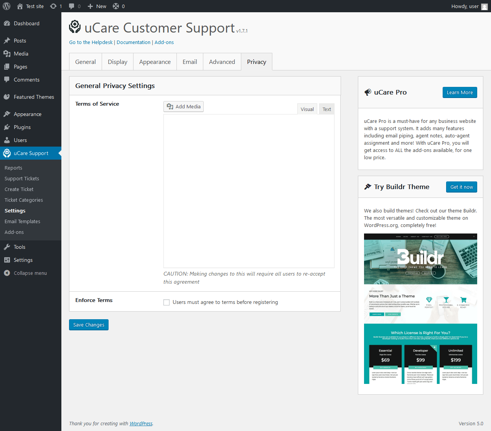Open the Documentation link
The height and width of the screenshot is (431, 491).
click(133, 42)
